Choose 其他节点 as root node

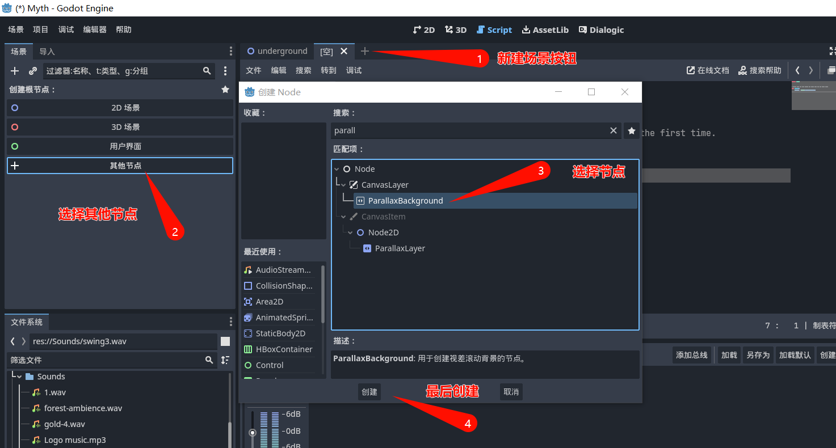pyautogui.click(x=120, y=166)
